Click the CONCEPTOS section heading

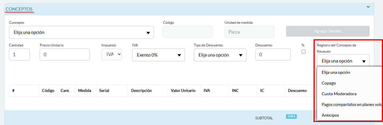19,9
